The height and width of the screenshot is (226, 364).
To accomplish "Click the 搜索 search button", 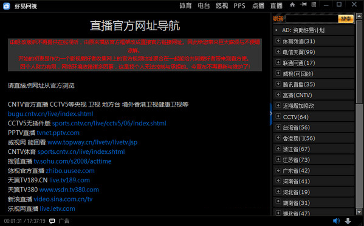I will [x=346, y=19].
